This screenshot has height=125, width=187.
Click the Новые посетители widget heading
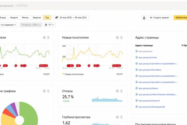pos(75,37)
